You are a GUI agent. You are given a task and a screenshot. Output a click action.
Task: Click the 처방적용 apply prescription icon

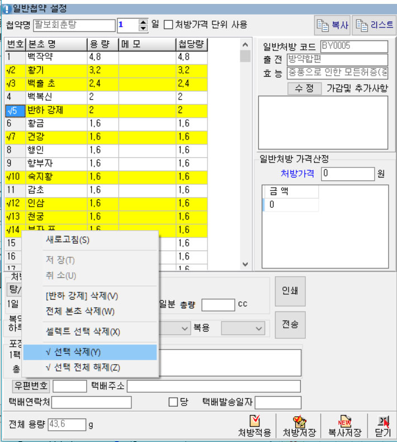254,426
